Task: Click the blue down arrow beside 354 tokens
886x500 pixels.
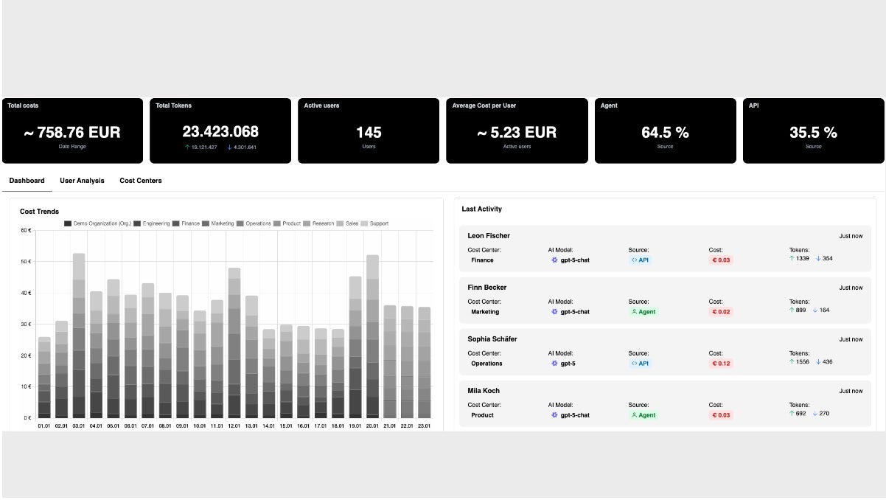Action: coord(818,259)
